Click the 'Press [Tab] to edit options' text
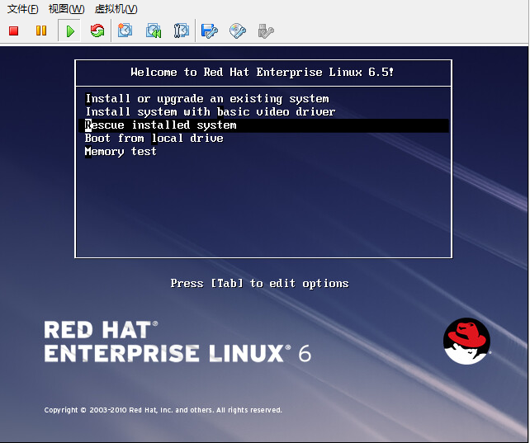The image size is (530, 443). (x=259, y=283)
